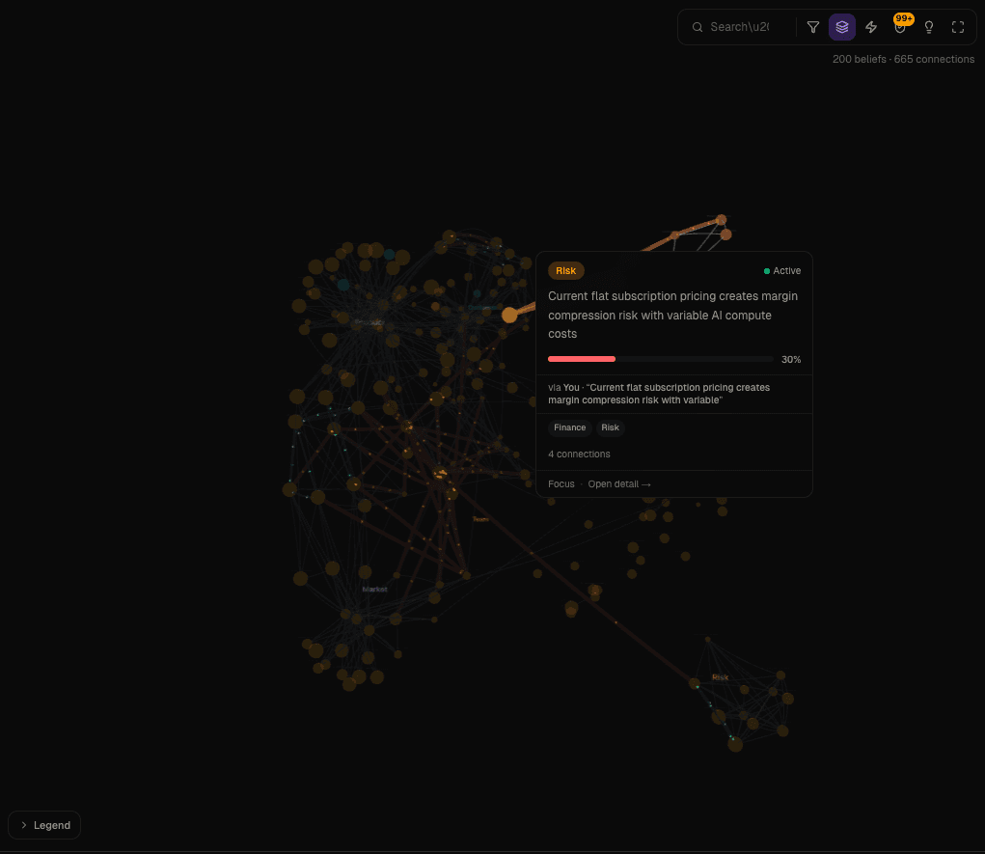Click the green Active status indicator dot
This screenshot has width=985, height=854.
click(x=769, y=271)
